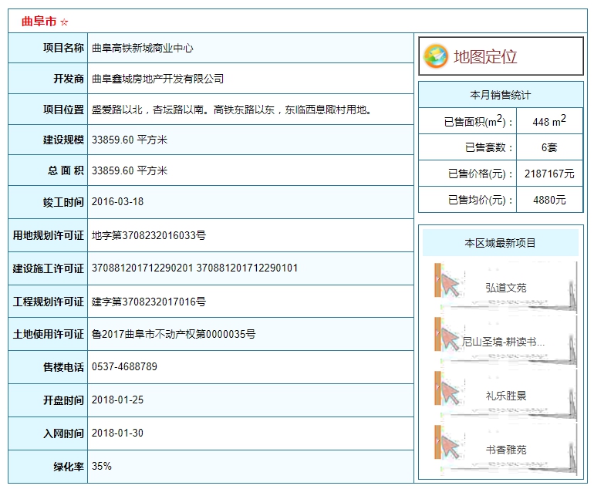This screenshot has height=489, width=594.
Task: Click the 工程规划许可证 row label
Action: [x=48, y=302]
